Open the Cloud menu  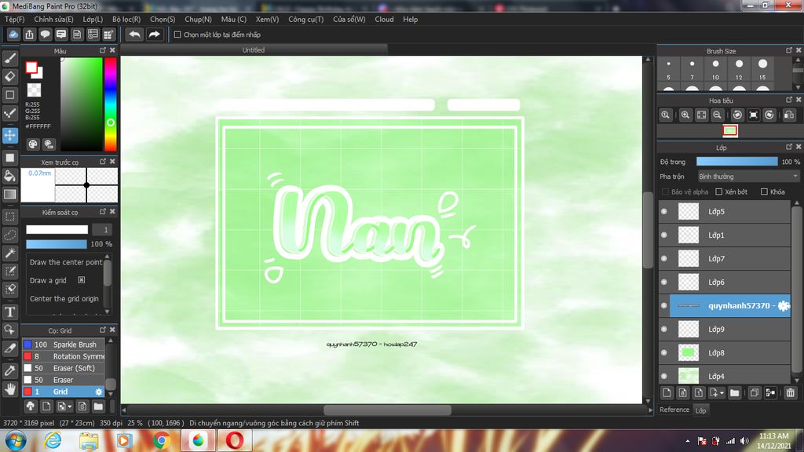coord(384,19)
